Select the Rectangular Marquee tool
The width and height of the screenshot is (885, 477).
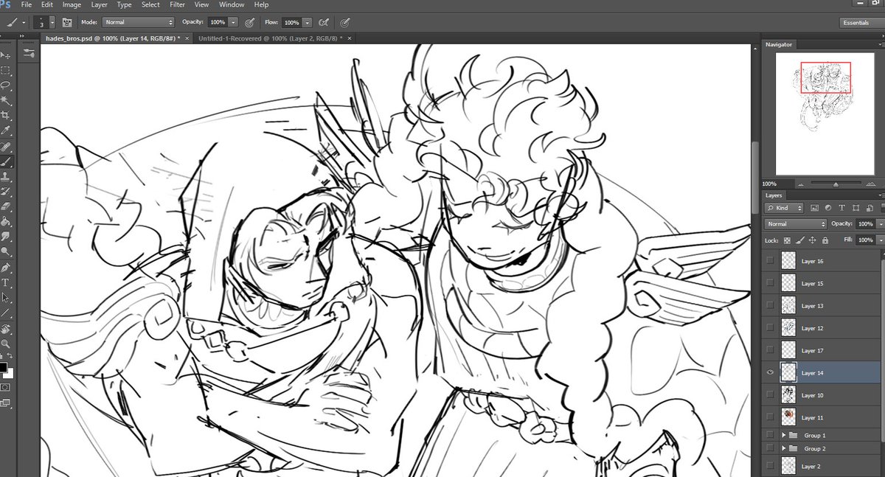click(5, 71)
